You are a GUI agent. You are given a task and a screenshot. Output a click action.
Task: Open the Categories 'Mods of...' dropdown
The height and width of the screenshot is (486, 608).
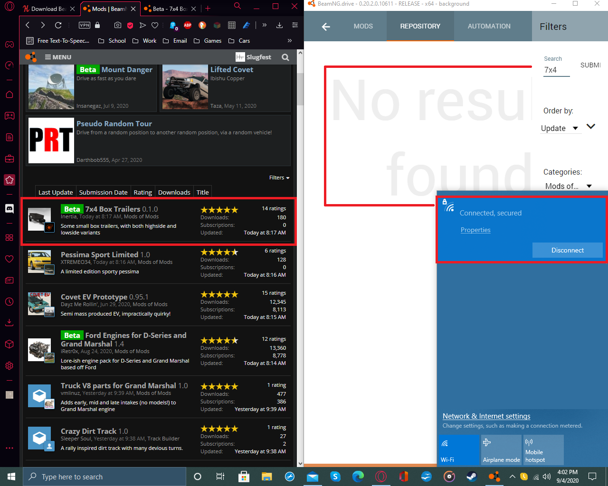click(568, 186)
